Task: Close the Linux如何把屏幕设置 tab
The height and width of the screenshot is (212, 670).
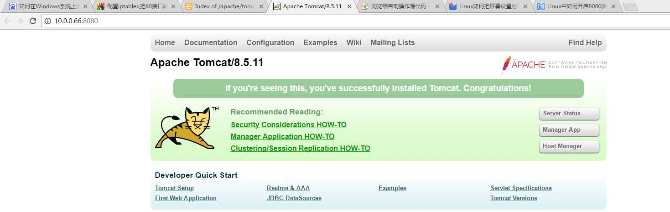Action: click(525, 6)
